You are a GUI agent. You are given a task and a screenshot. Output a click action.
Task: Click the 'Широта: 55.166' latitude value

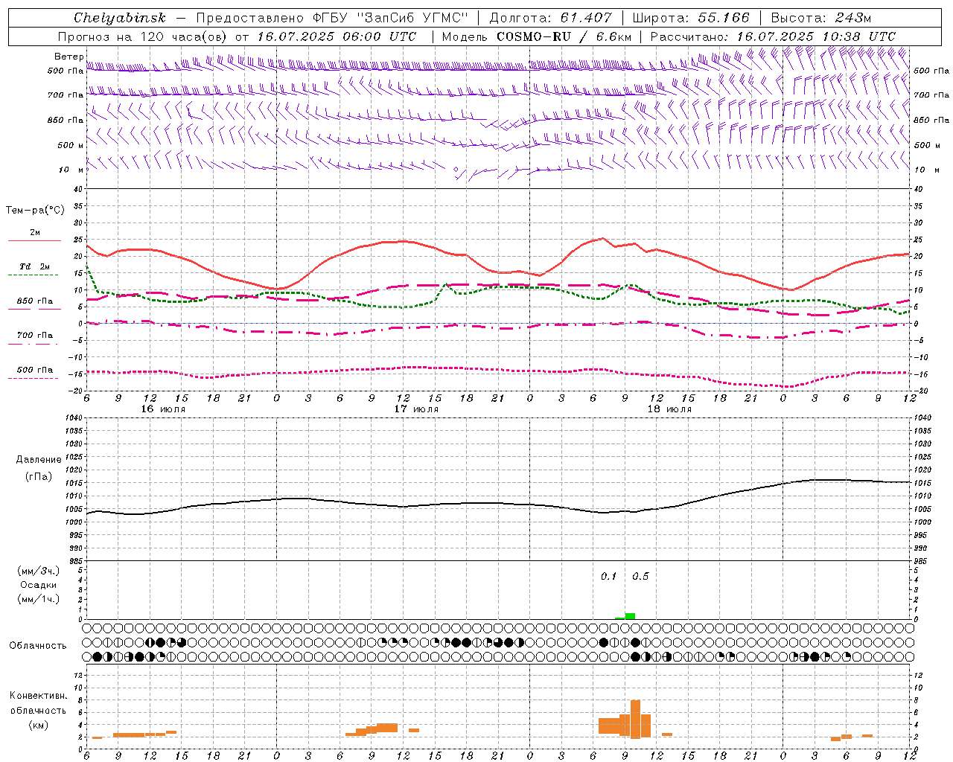tap(691, 18)
